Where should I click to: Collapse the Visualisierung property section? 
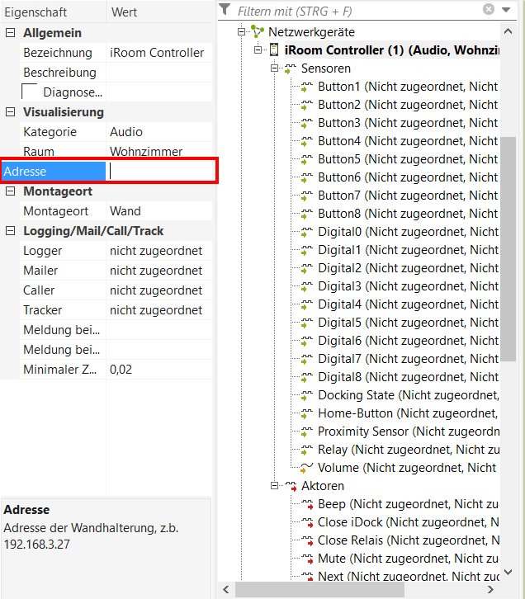tap(10, 112)
